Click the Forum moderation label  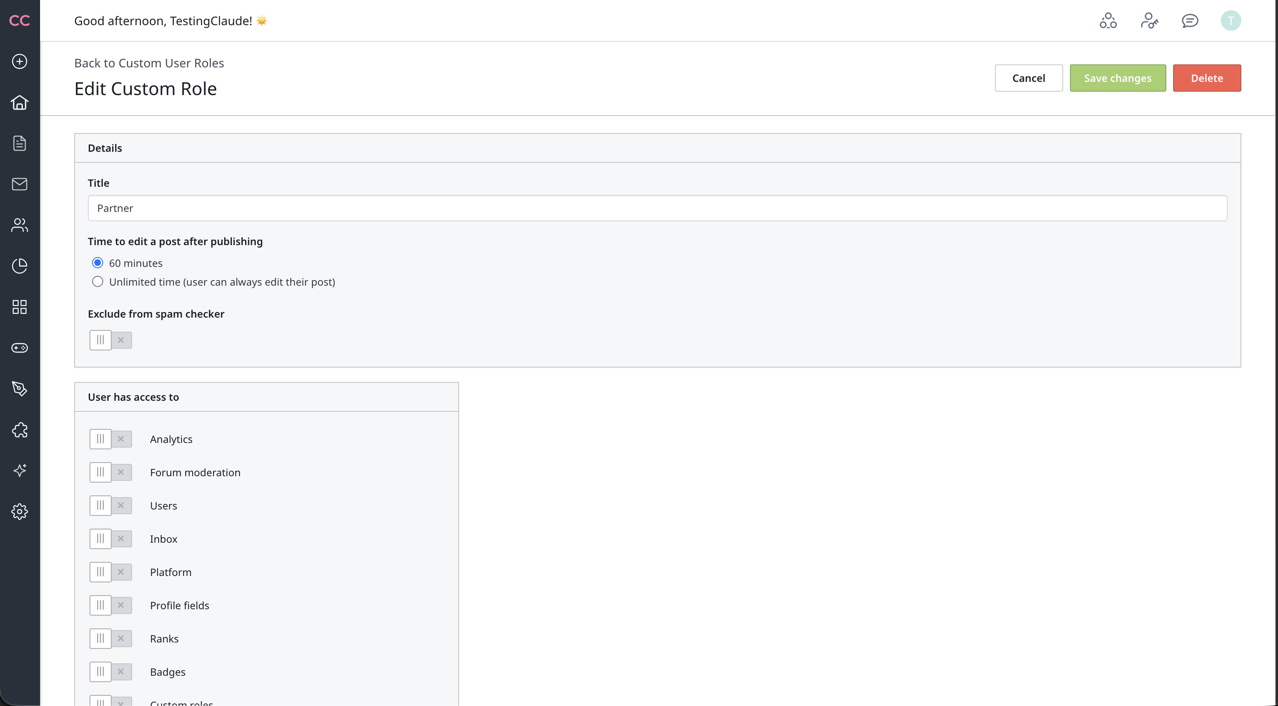(x=195, y=472)
